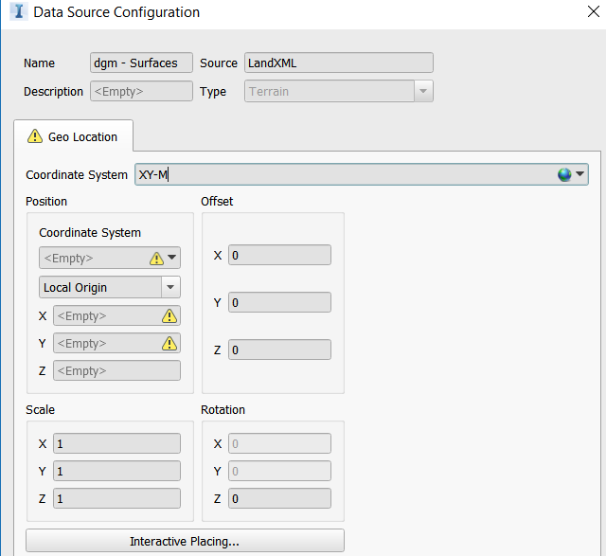Click the Scale X input field

pyautogui.click(x=116, y=443)
